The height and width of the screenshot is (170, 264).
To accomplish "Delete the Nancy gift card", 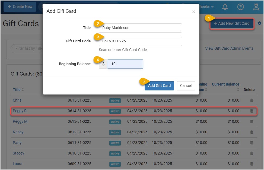I will tap(252, 132).
